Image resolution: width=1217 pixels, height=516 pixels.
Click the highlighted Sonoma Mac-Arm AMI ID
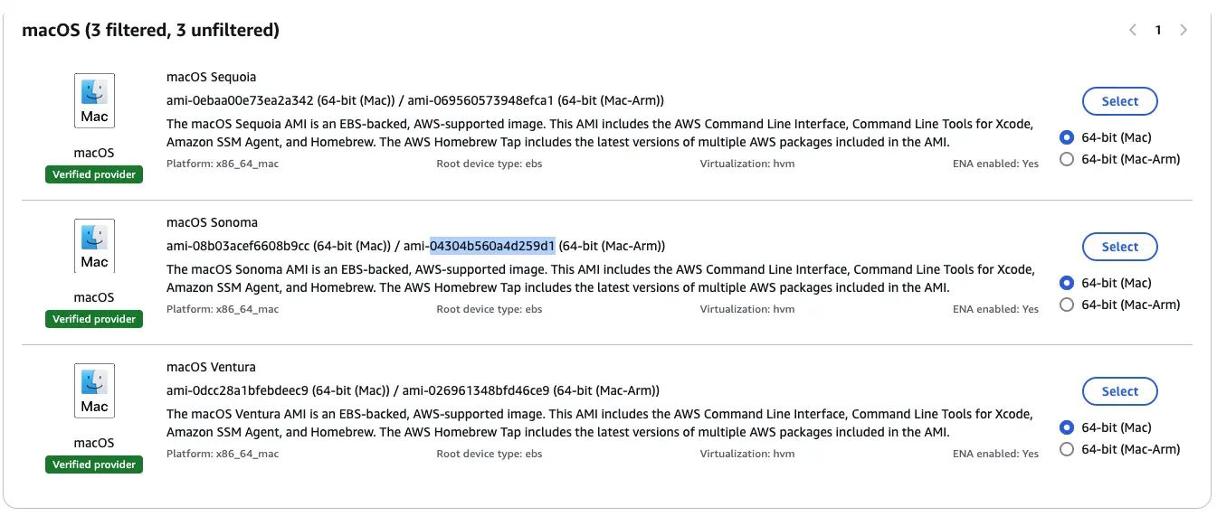click(x=492, y=246)
